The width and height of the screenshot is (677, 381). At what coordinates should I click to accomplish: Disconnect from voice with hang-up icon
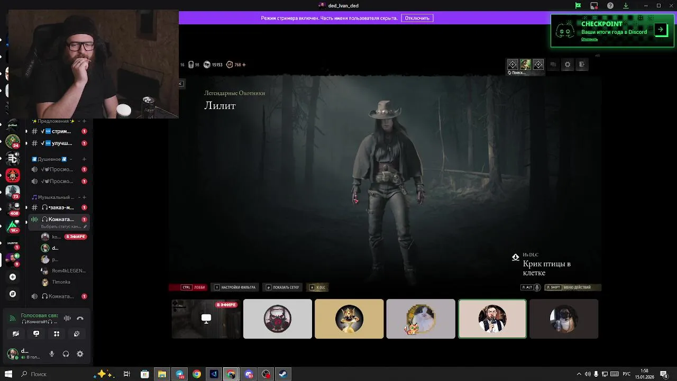80,318
